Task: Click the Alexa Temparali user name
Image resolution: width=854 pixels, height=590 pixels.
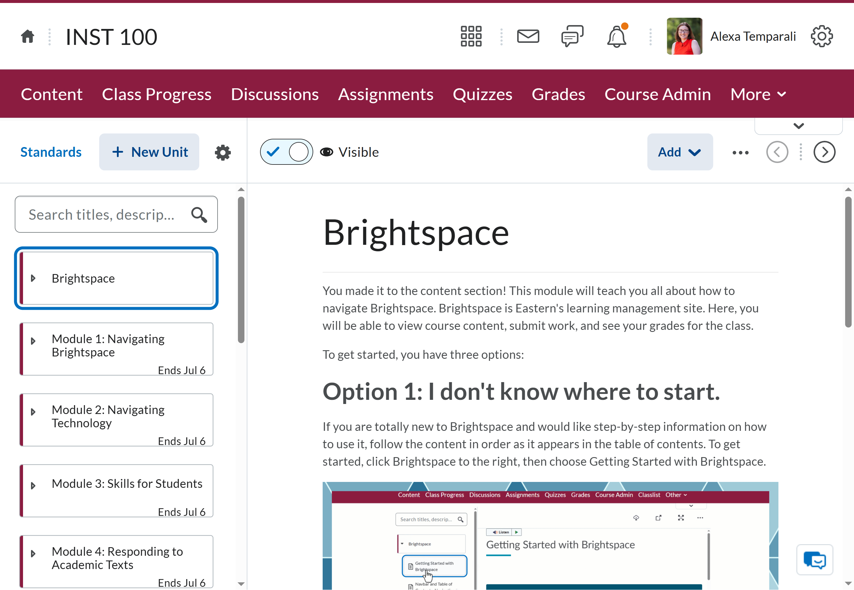Action: pyautogui.click(x=753, y=37)
